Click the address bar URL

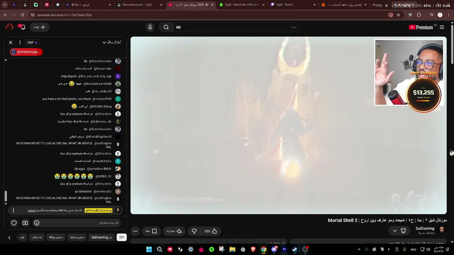(x=65, y=15)
